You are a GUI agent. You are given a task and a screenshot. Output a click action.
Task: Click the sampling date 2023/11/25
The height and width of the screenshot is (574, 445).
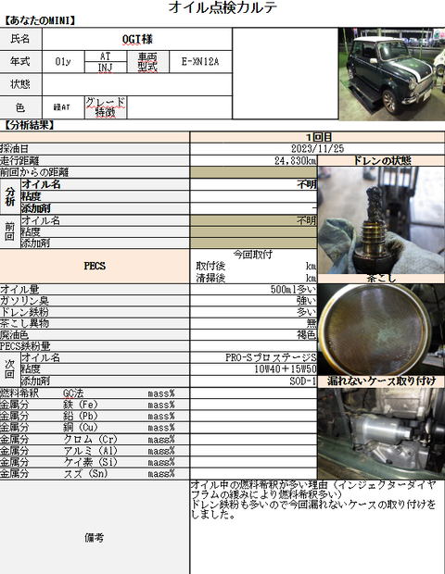point(317,149)
